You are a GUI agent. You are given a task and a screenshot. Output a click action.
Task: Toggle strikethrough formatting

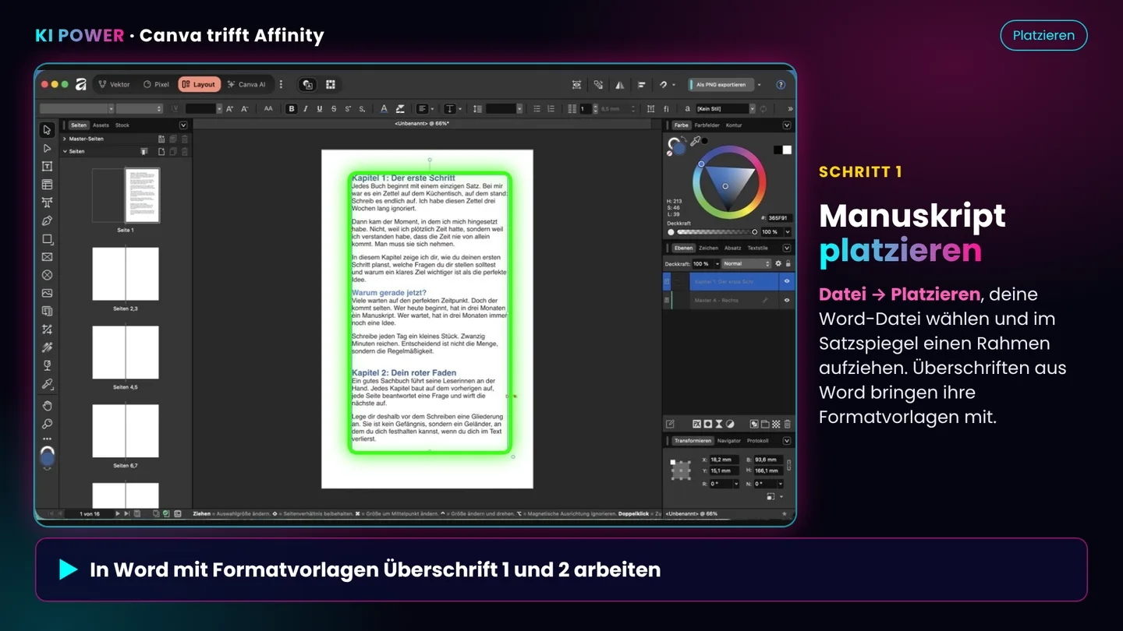click(x=334, y=109)
